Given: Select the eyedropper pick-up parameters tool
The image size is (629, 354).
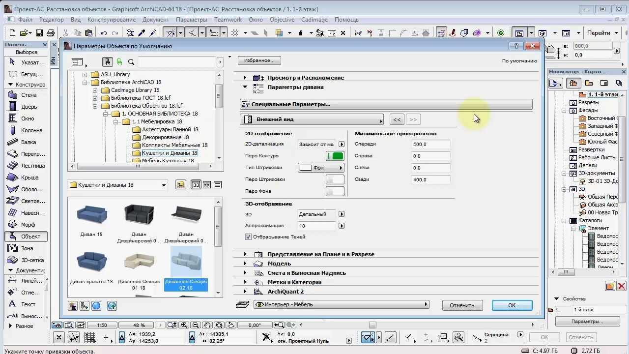Looking at the screenshot, I should coord(142,33).
